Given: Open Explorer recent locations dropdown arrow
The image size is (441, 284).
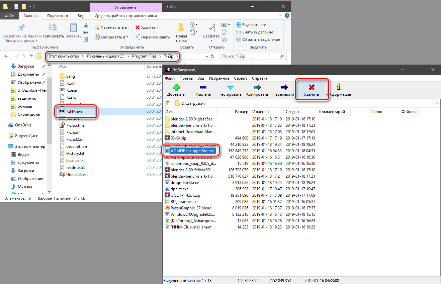Looking at the screenshot, I should 24,56.
